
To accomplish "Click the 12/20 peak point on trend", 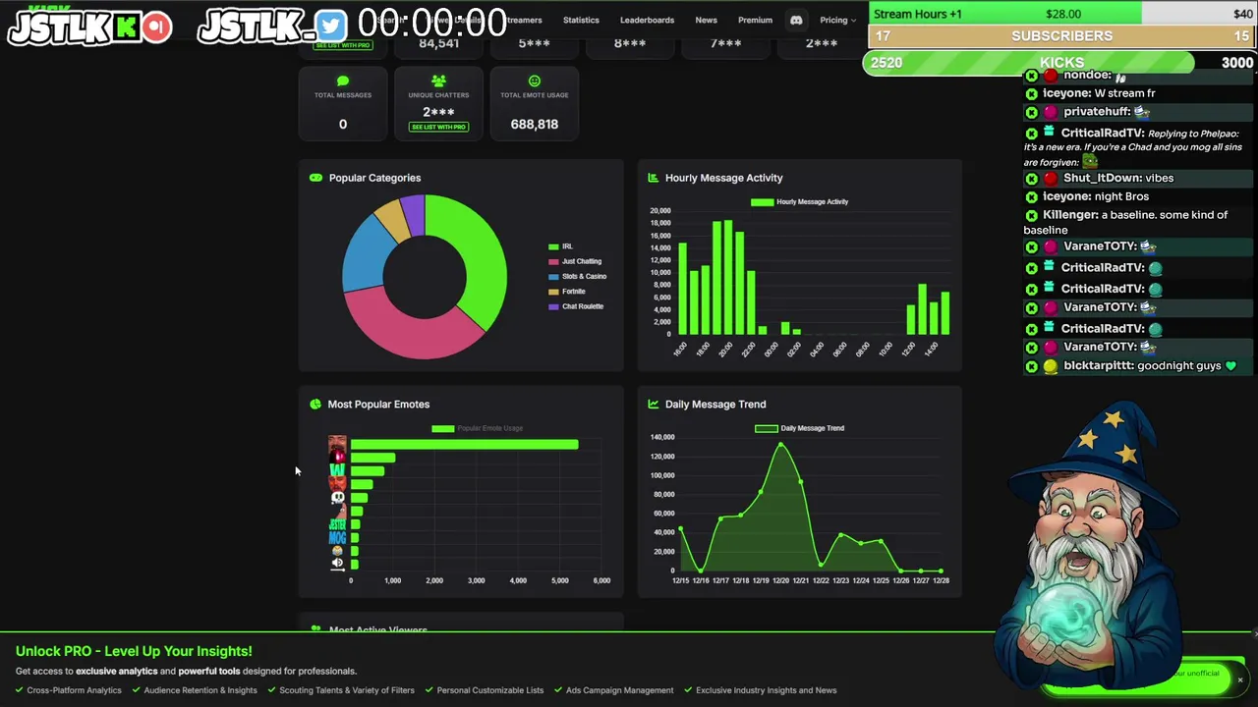I will click(x=781, y=445).
